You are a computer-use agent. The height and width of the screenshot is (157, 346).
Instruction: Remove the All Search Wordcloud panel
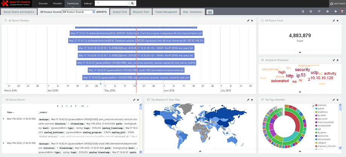[x=337, y=60]
